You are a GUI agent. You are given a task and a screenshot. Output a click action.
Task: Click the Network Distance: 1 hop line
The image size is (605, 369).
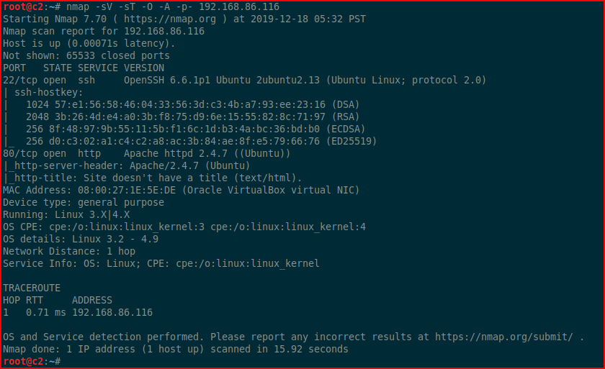pos(69,252)
